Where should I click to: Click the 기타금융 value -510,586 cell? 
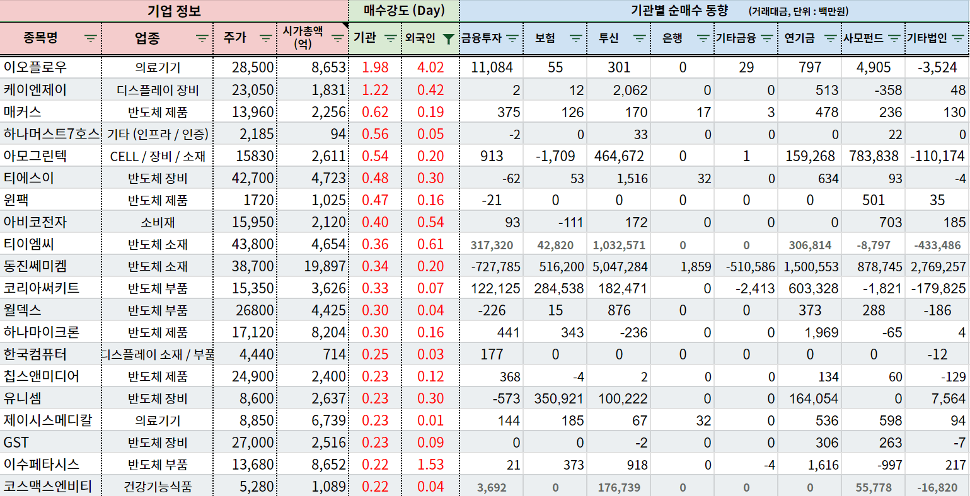[746, 266]
